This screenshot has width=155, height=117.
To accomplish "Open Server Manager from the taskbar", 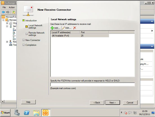I will point(17,113).
